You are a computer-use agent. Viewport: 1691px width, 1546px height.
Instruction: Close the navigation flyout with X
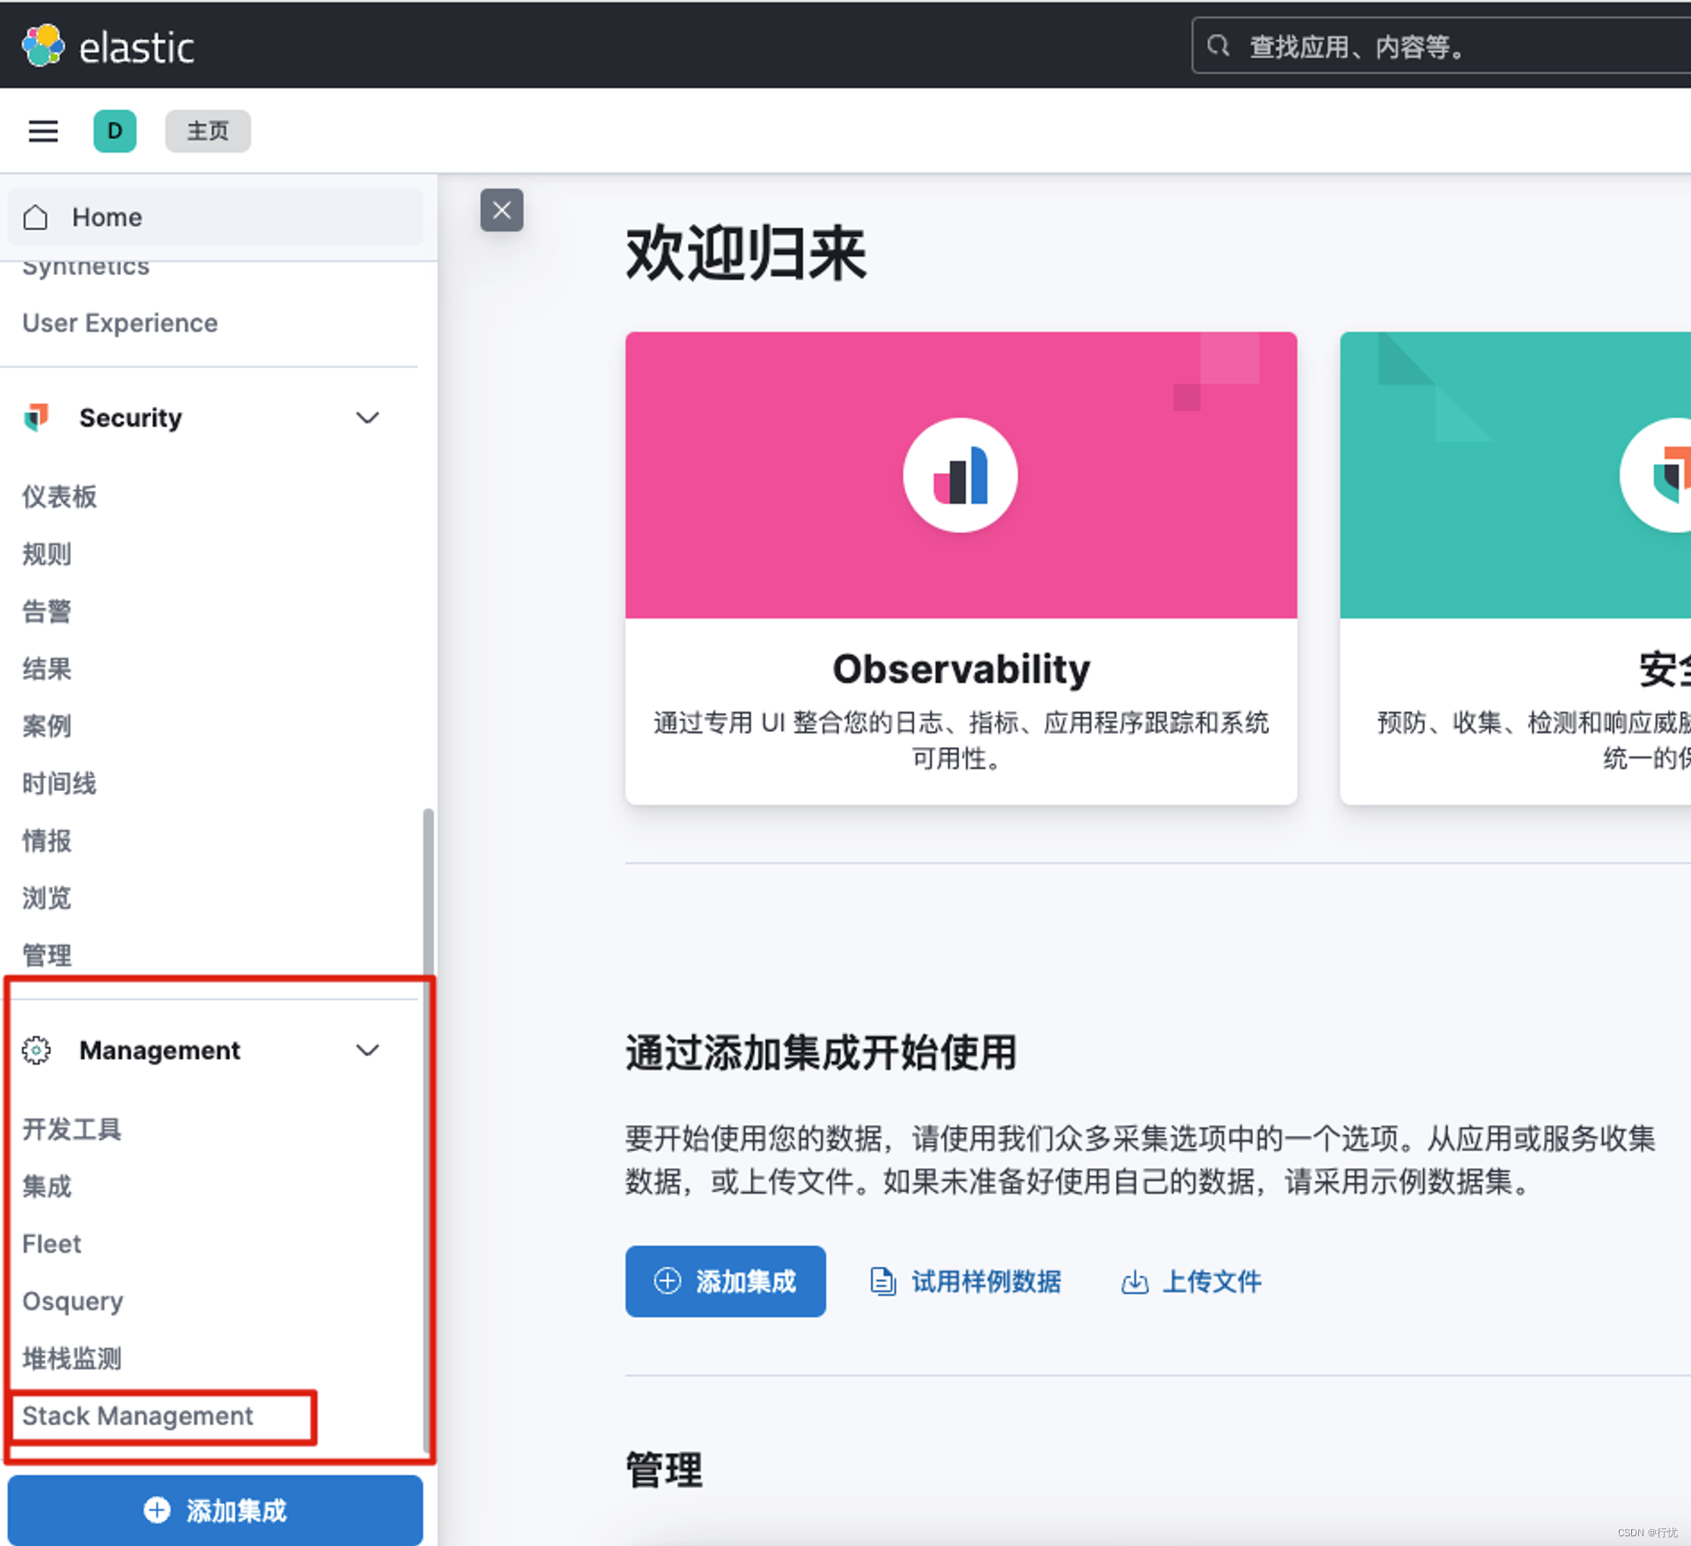click(502, 210)
